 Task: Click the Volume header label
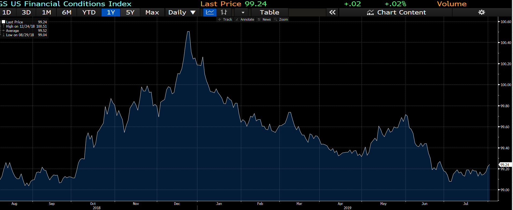452,4
